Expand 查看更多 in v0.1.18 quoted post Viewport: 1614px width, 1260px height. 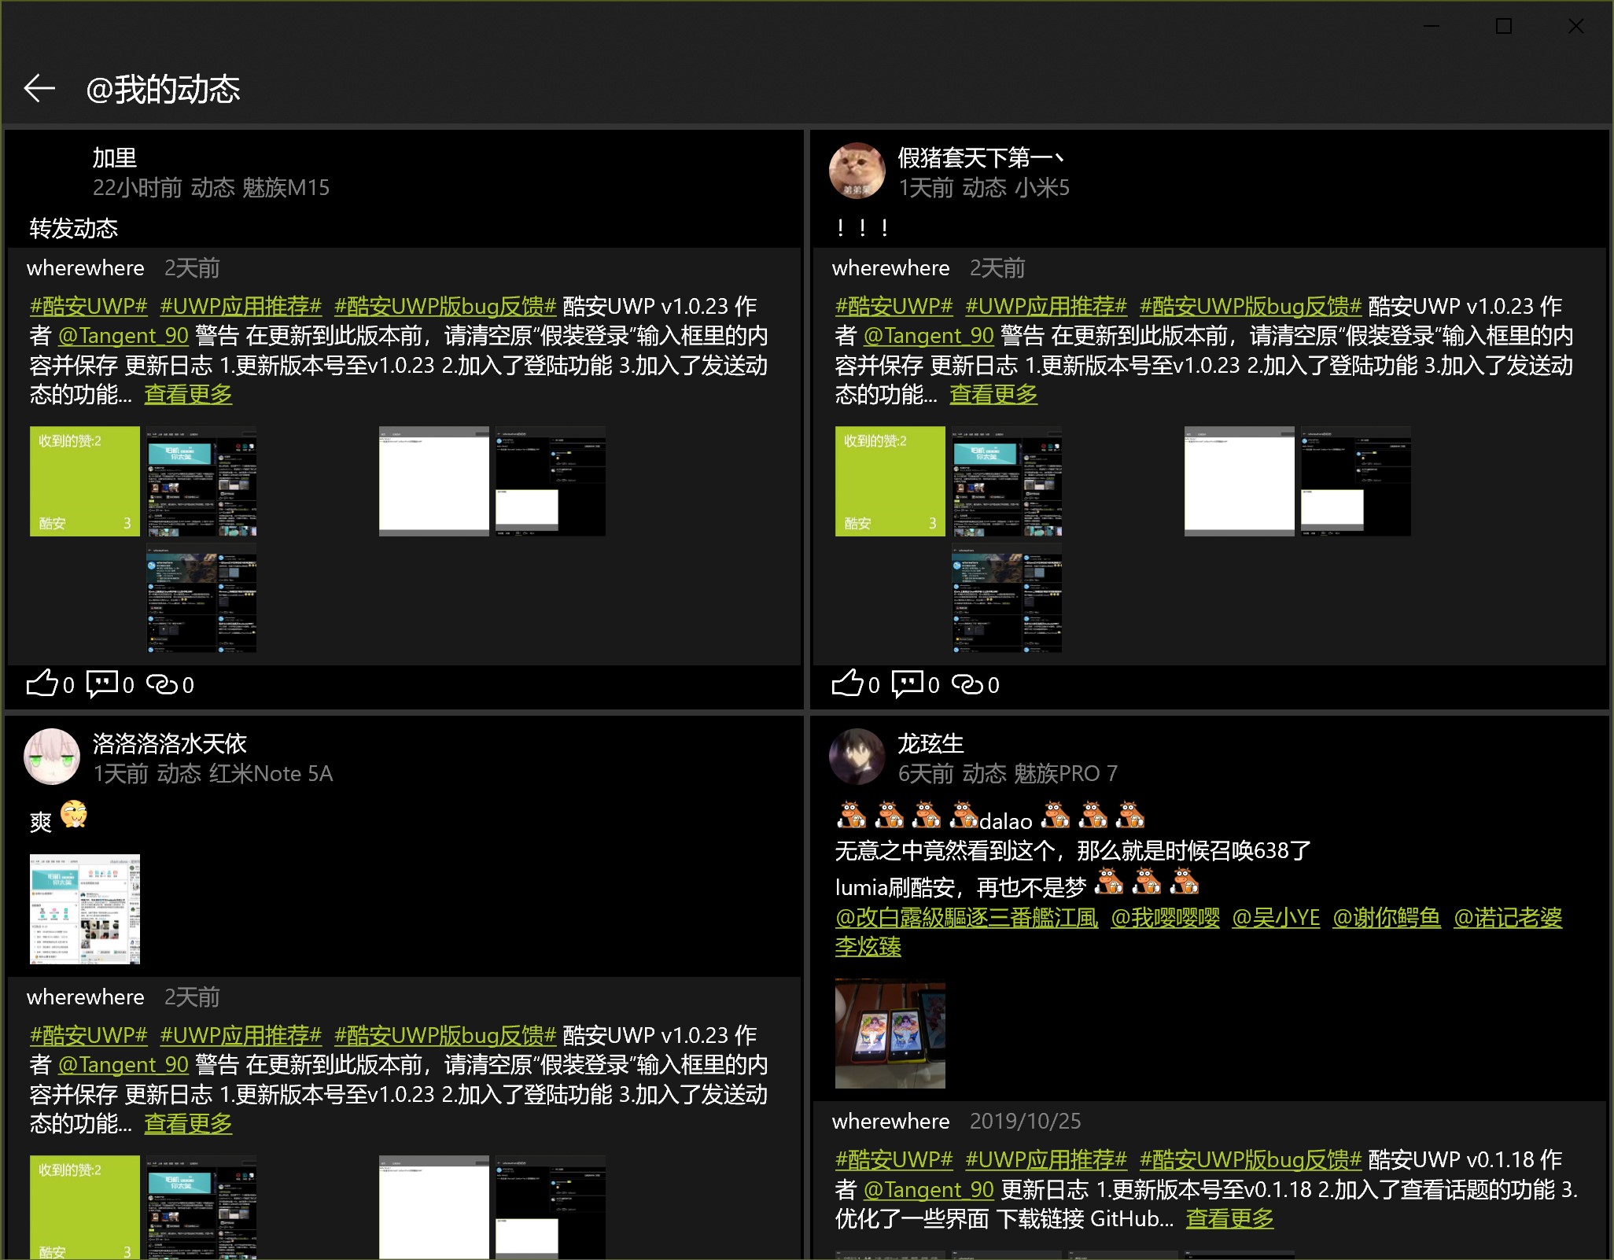tap(1229, 1219)
